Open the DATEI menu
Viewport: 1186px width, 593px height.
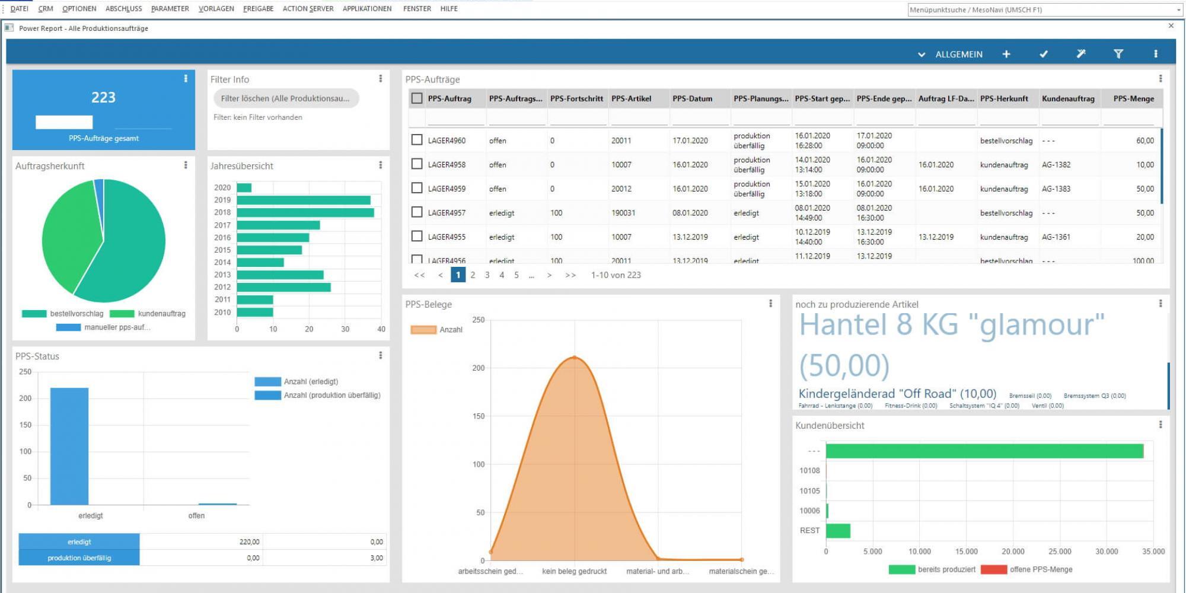tap(19, 9)
